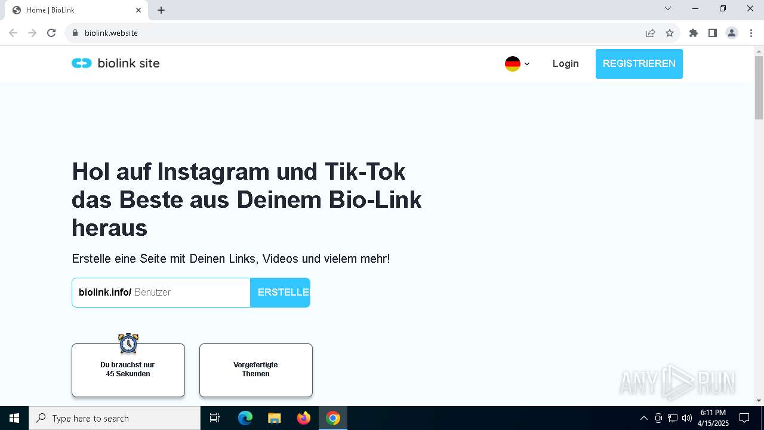The width and height of the screenshot is (764, 430).
Task: View site information padlock icon
Action: (x=75, y=33)
